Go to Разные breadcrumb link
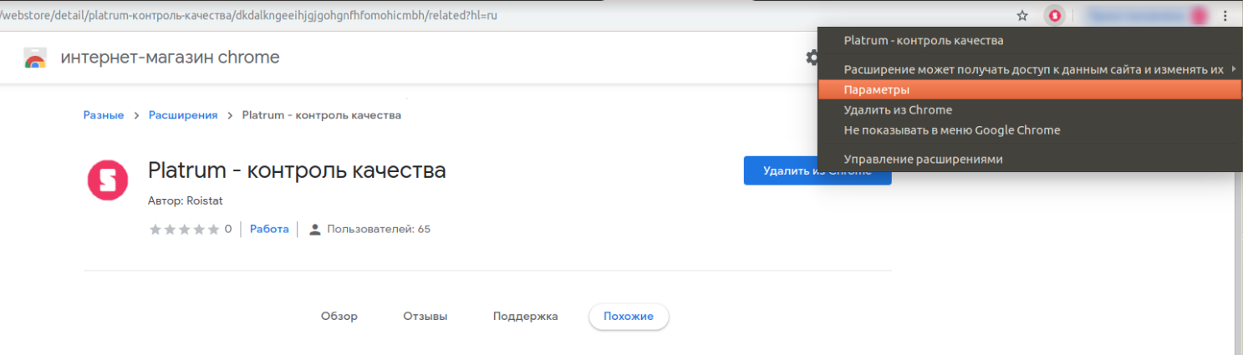The height and width of the screenshot is (355, 1243). pos(104,114)
